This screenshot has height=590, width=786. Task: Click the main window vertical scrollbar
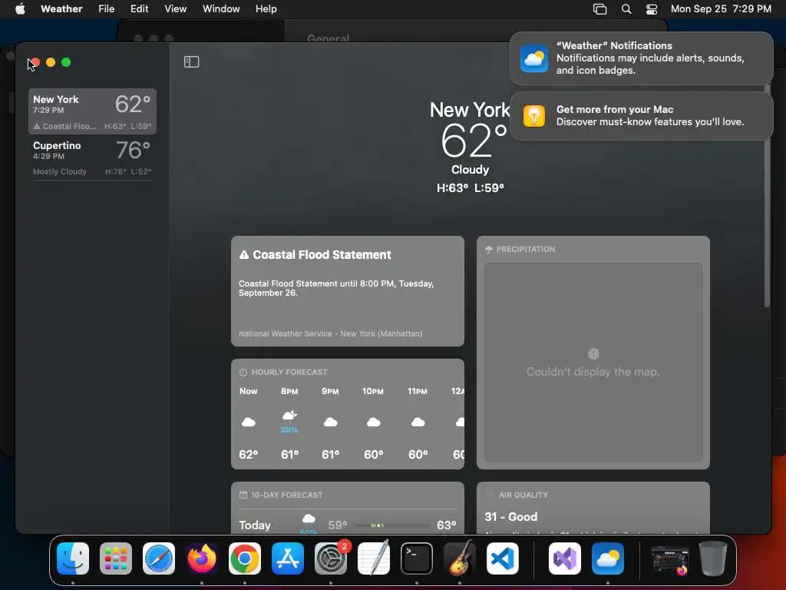(767, 196)
